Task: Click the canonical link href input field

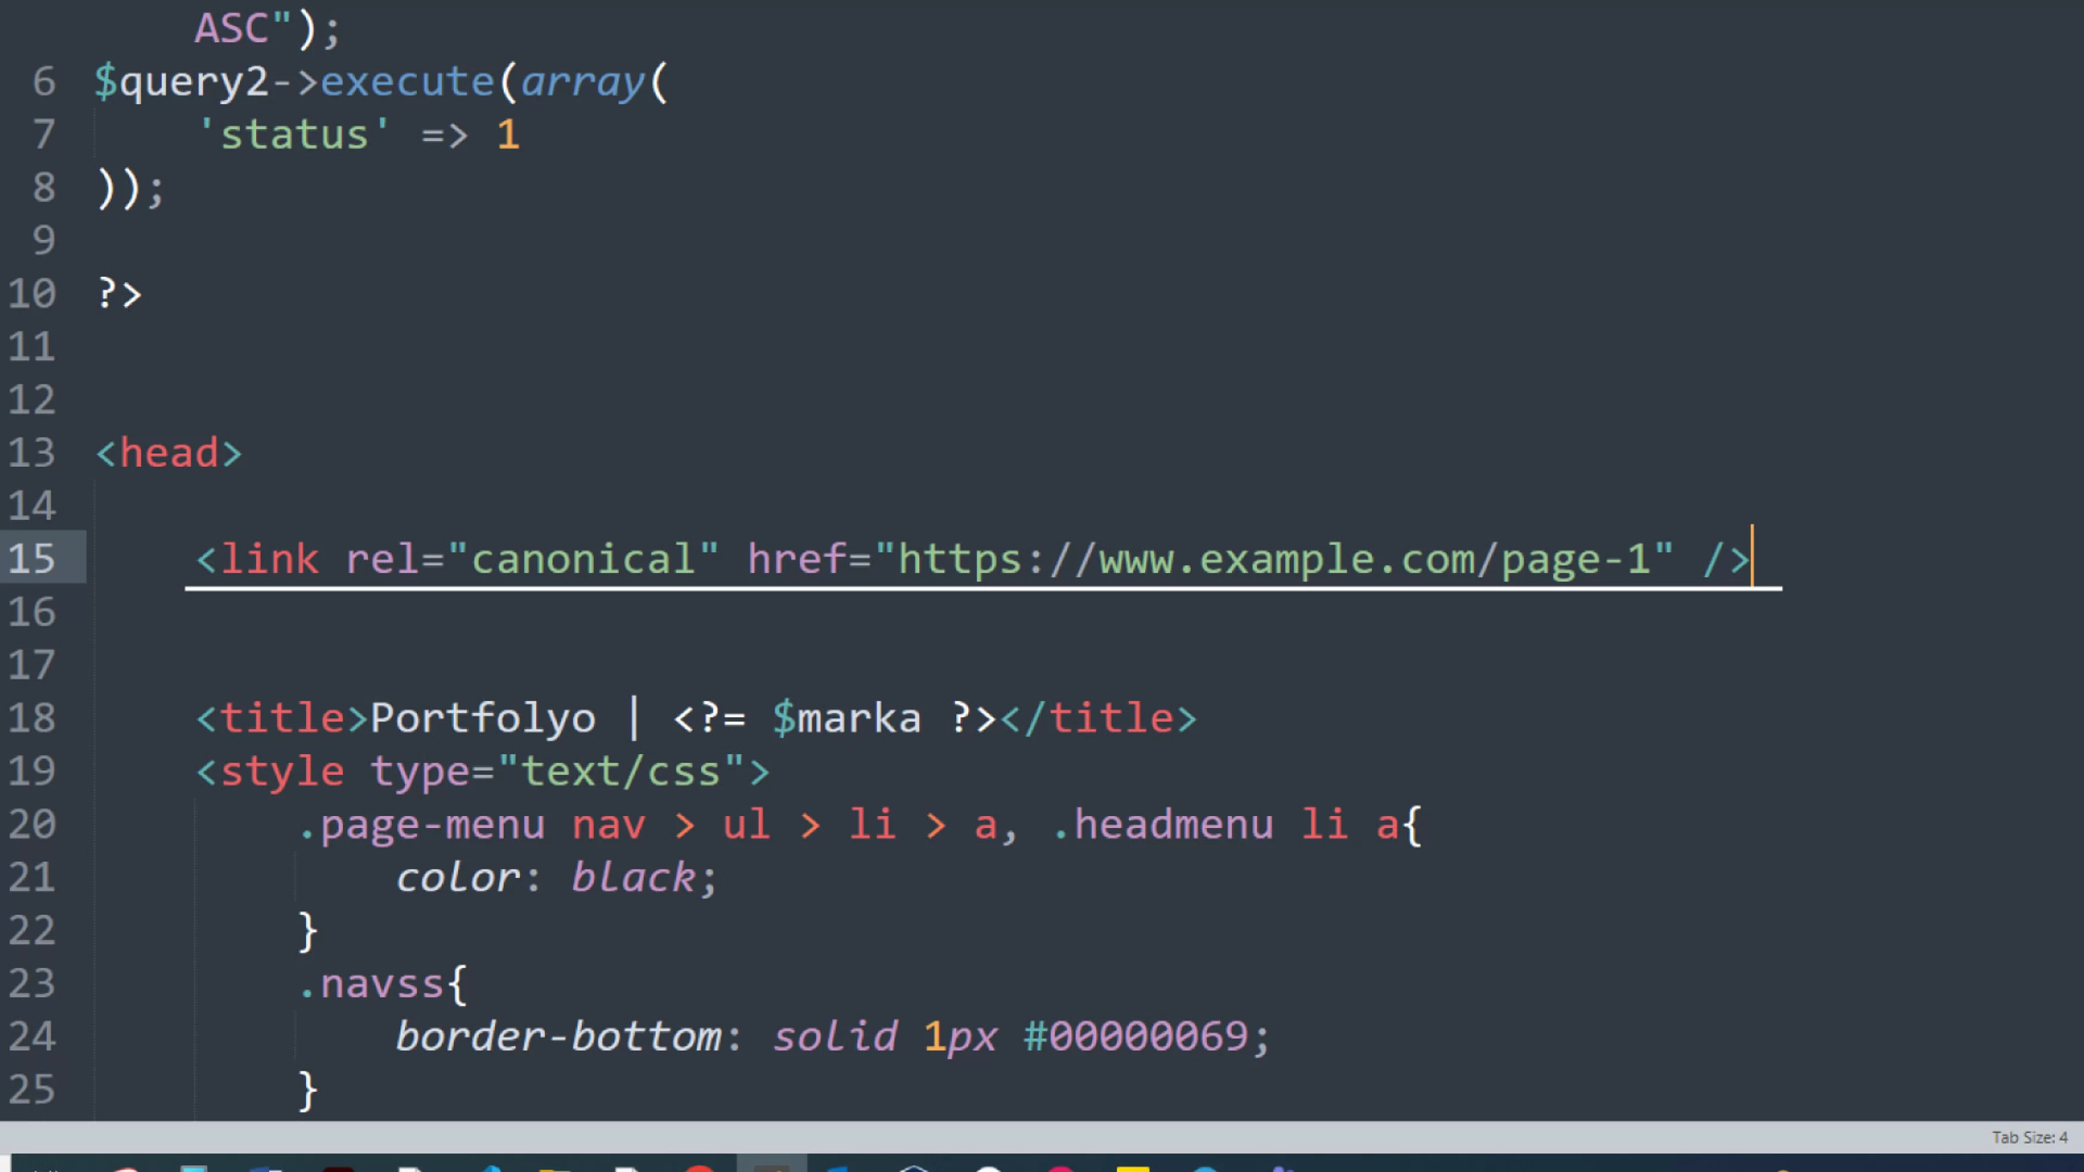Action: coord(1274,558)
